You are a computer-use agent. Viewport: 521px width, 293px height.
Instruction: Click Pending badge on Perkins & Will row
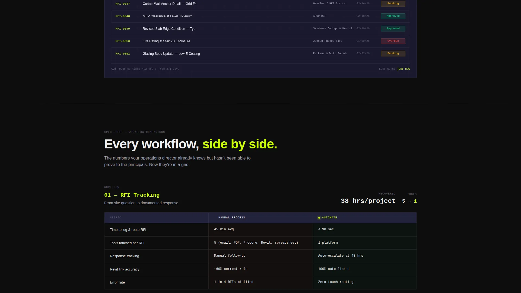click(x=393, y=53)
